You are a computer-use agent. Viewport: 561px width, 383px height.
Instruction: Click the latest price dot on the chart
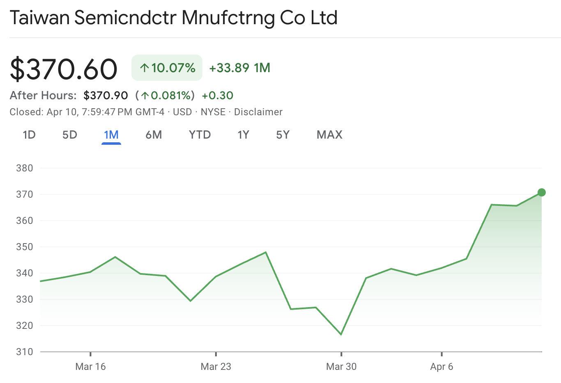coord(541,192)
